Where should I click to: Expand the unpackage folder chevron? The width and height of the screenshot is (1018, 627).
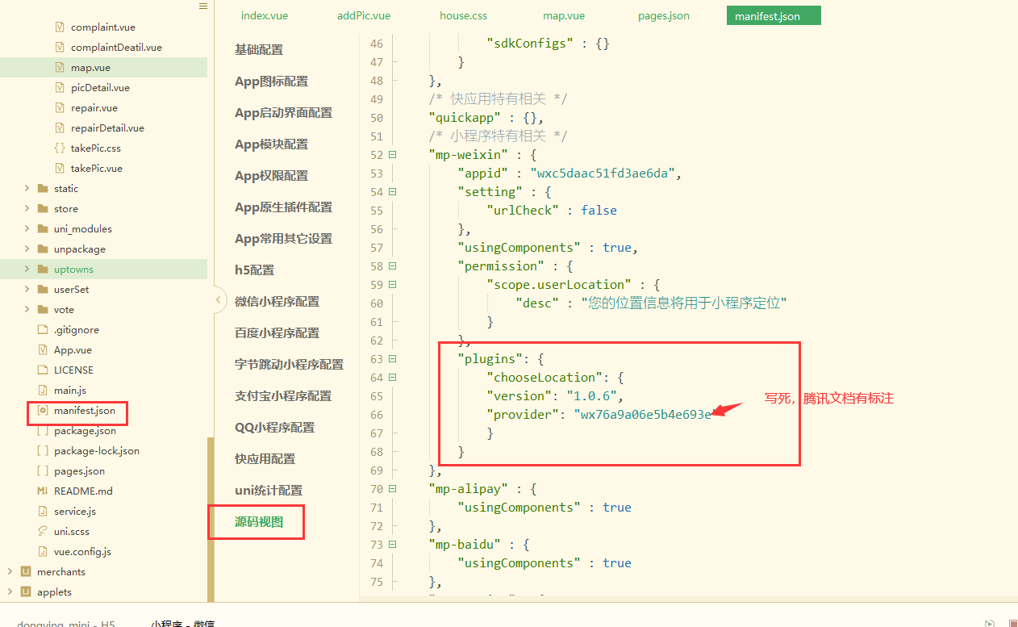coord(27,249)
